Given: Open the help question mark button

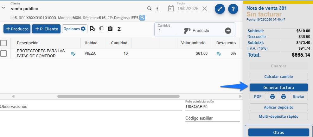Looking at the screenshot, I should click(x=233, y=9).
